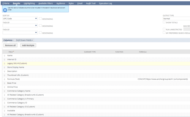Open the Highlighting tab

point(29,3)
